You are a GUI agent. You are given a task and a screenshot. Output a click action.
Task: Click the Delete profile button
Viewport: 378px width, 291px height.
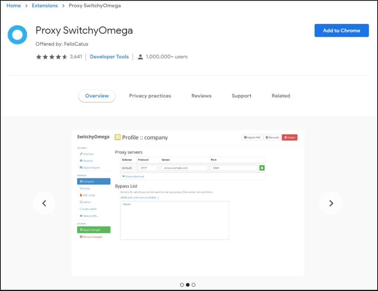tap(289, 137)
